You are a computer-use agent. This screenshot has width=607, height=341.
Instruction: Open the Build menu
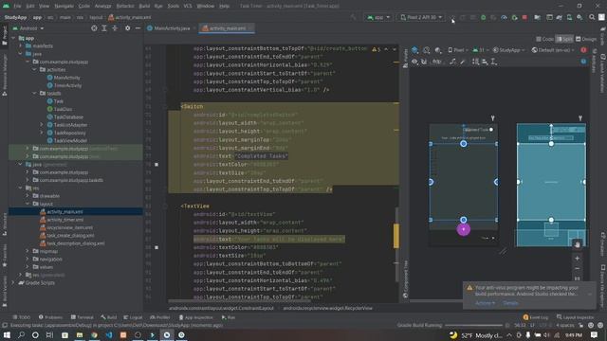point(144,6)
